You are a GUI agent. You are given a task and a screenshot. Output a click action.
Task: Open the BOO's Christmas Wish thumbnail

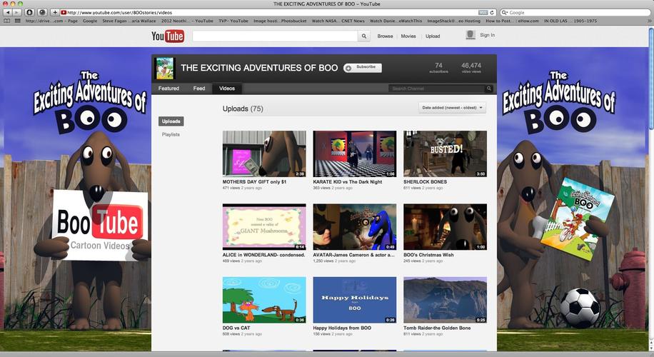click(445, 227)
